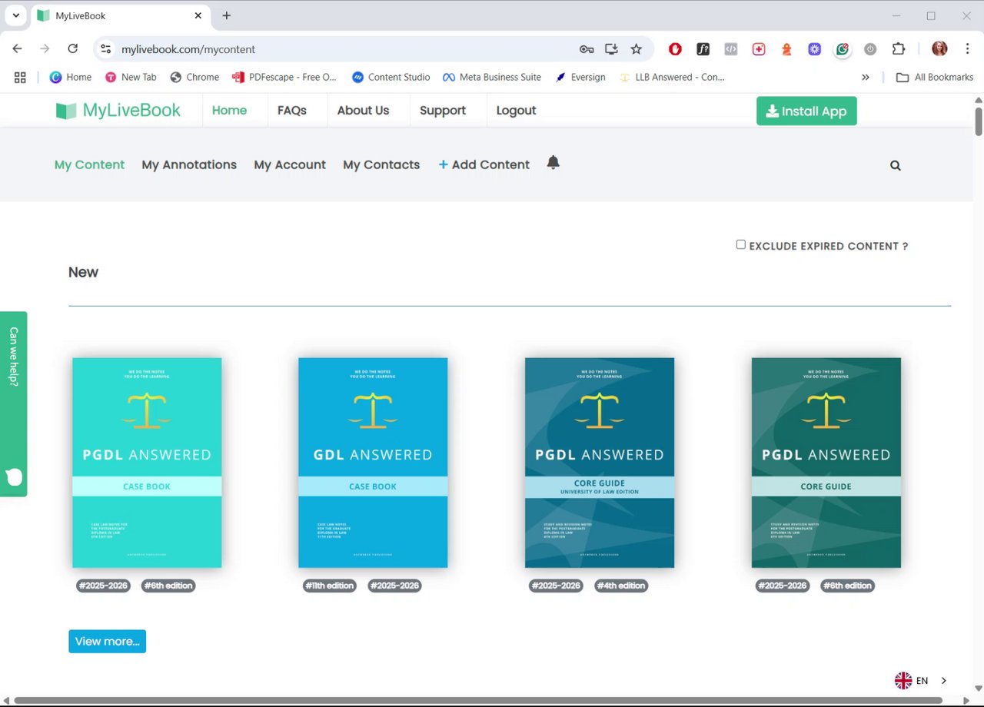Click the Chrome profile avatar
This screenshot has width=984, height=707.
pos(939,49)
